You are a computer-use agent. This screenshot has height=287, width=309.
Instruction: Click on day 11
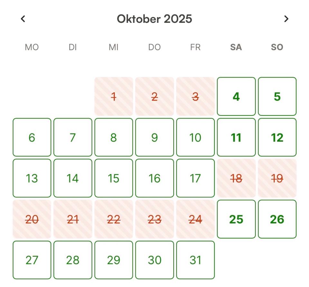236,137
